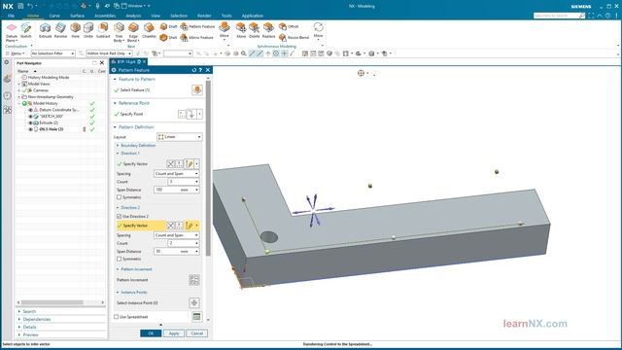Screen dimensions: 622x350
Task: Uncheck Use Direction 2
Action: click(x=119, y=216)
